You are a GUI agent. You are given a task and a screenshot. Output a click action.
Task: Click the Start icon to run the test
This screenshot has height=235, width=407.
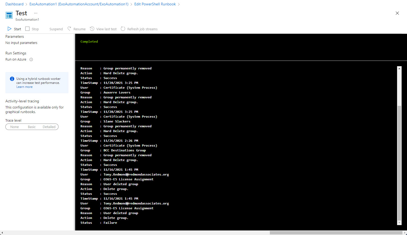coord(9,29)
